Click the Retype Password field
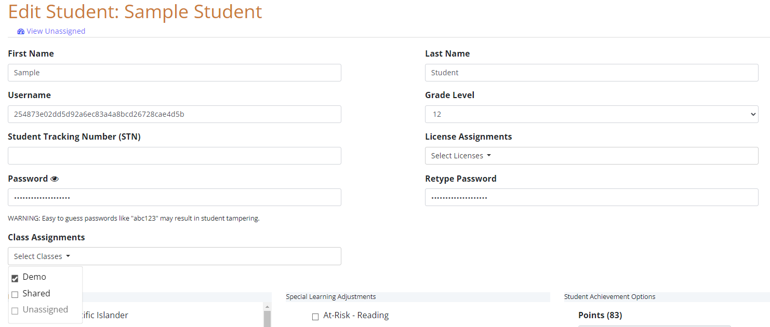The width and height of the screenshot is (770, 327). point(591,197)
